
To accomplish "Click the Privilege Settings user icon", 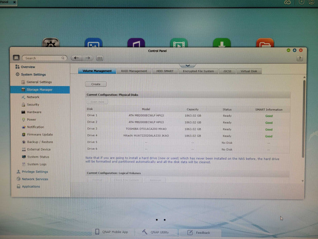I will [18, 172].
